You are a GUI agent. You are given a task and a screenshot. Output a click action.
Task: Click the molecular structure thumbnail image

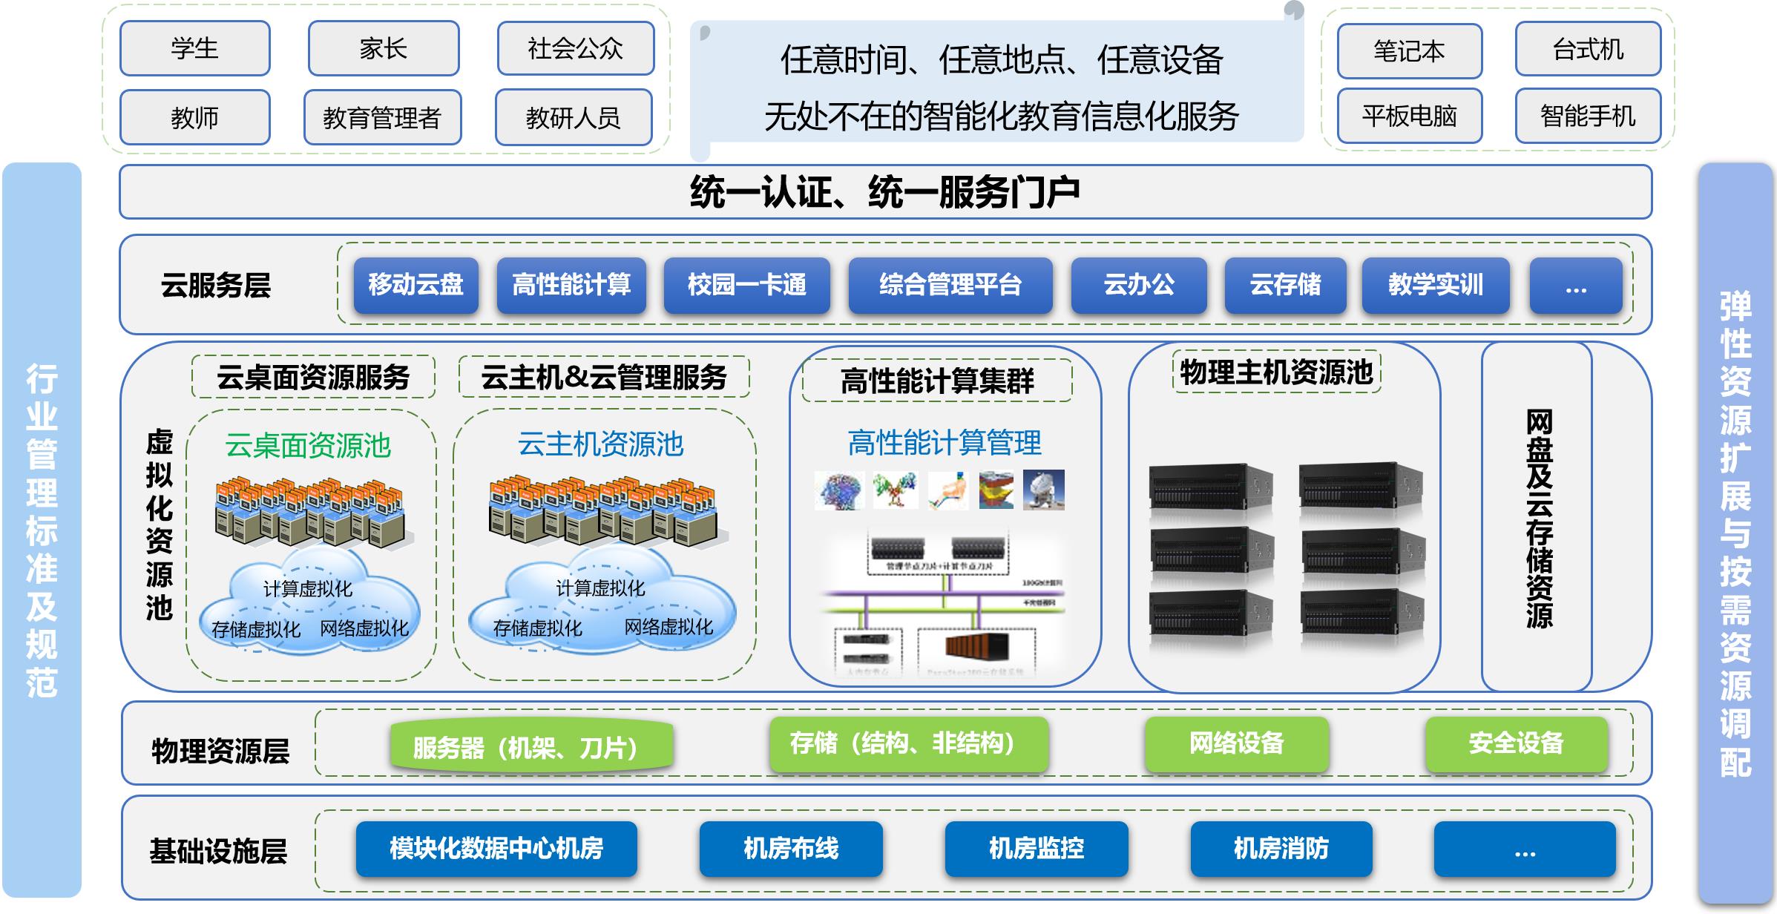click(x=895, y=490)
